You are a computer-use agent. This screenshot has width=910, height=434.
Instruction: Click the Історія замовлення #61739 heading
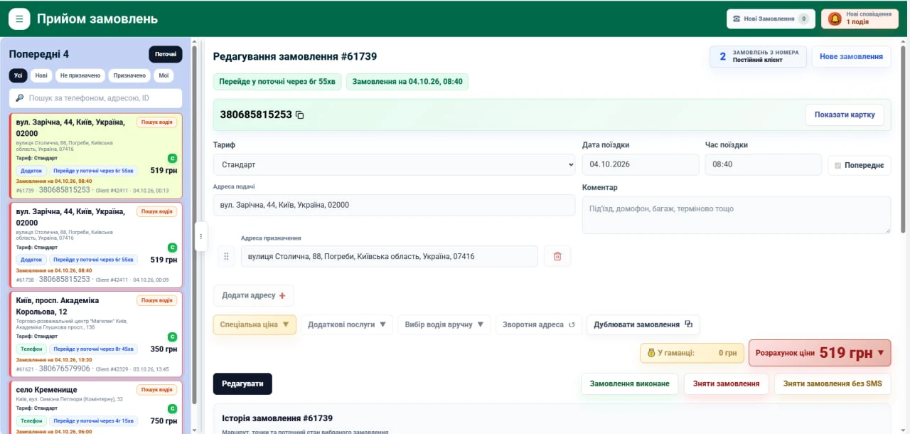(277, 418)
